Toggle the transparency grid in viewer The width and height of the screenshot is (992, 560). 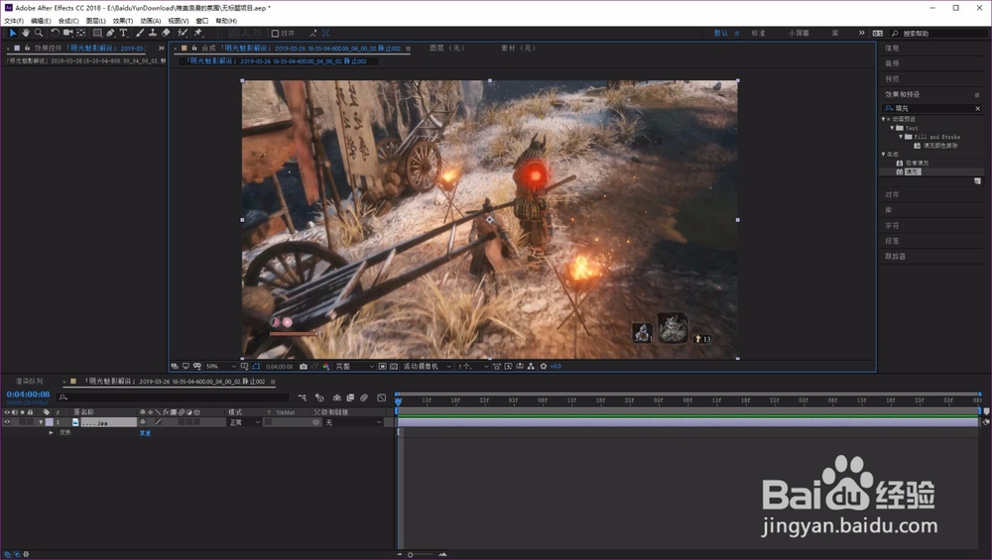pyautogui.click(x=394, y=366)
